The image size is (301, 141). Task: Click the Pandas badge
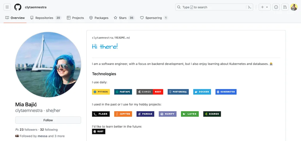pyautogui.click(x=145, y=114)
